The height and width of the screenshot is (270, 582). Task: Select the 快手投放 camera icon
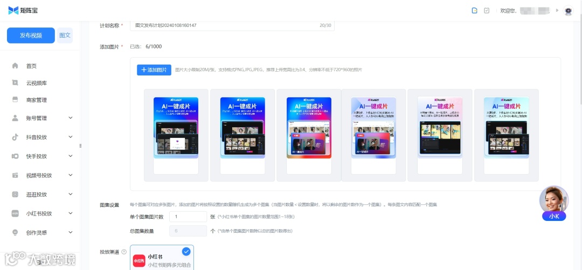point(15,156)
